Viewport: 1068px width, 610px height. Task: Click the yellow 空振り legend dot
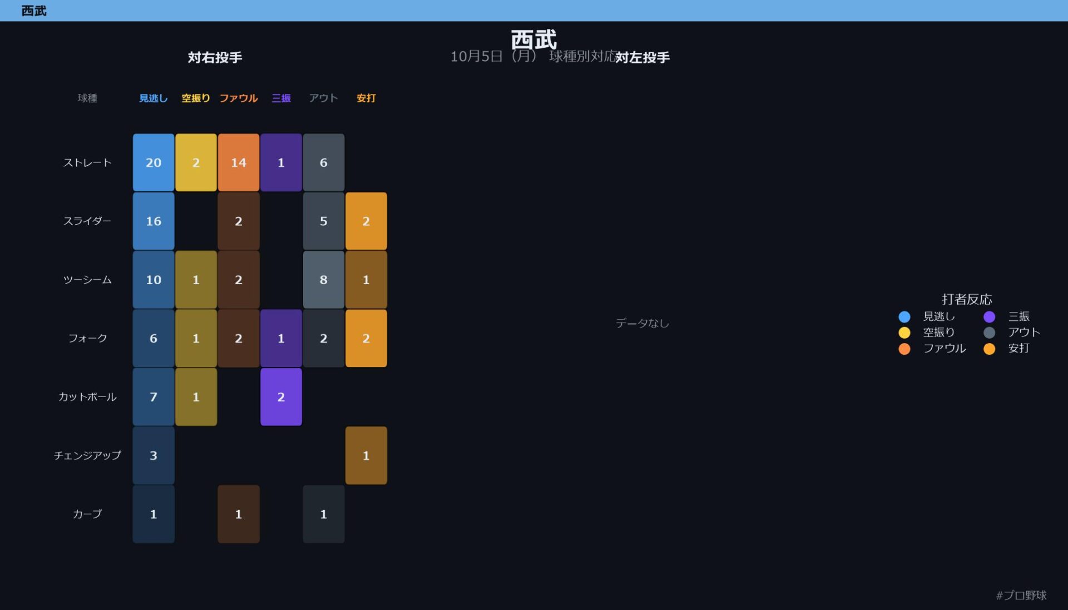(x=904, y=333)
